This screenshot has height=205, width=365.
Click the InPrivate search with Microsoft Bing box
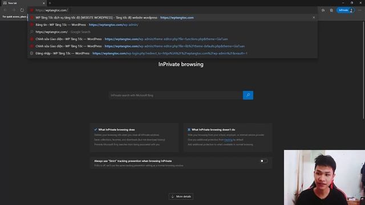[x=176, y=95]
